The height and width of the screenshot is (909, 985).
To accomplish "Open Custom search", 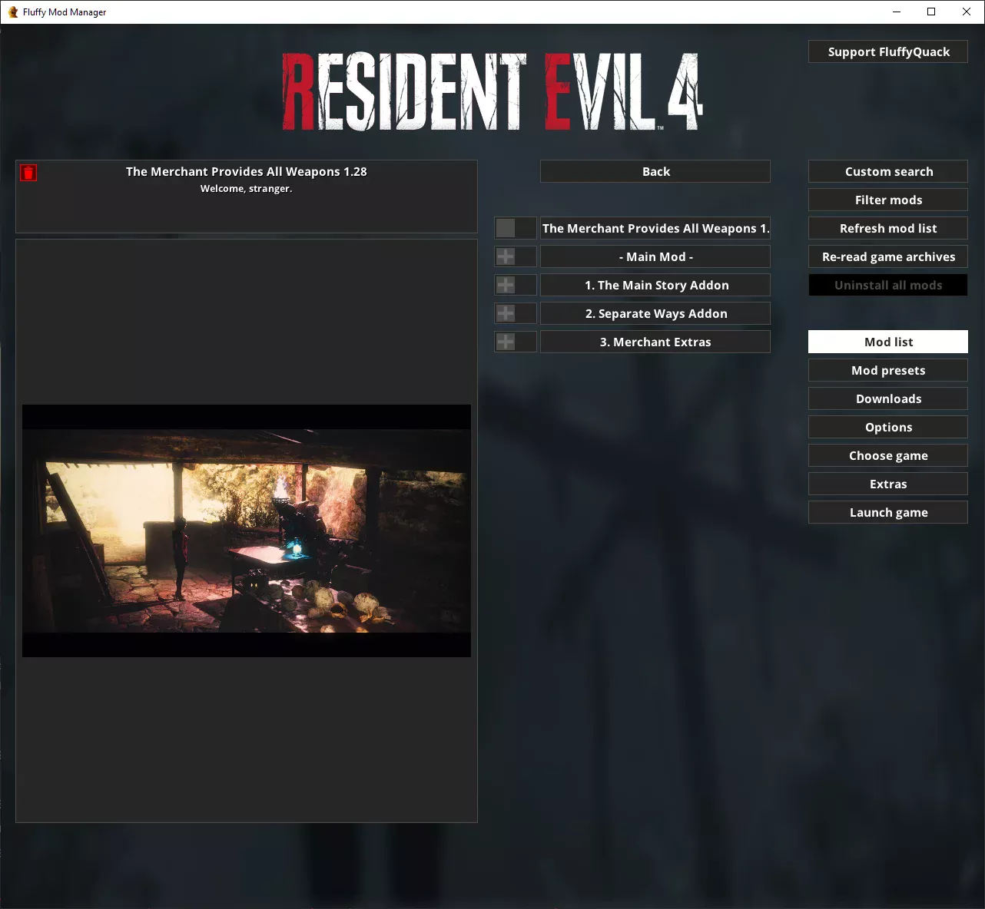I will [887, 171].
